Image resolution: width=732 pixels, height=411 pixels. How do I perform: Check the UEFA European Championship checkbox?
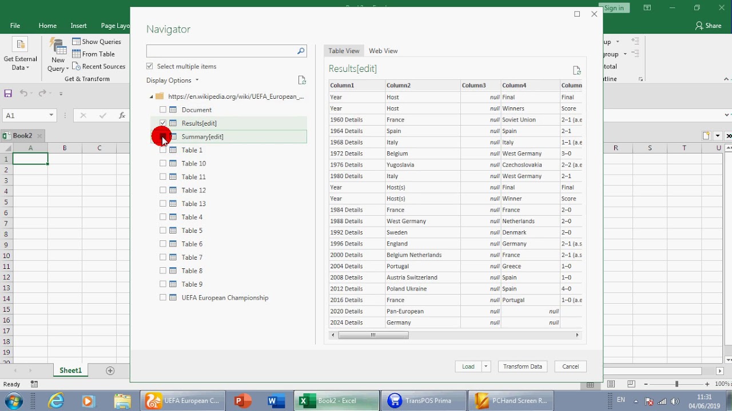[163, 297]
